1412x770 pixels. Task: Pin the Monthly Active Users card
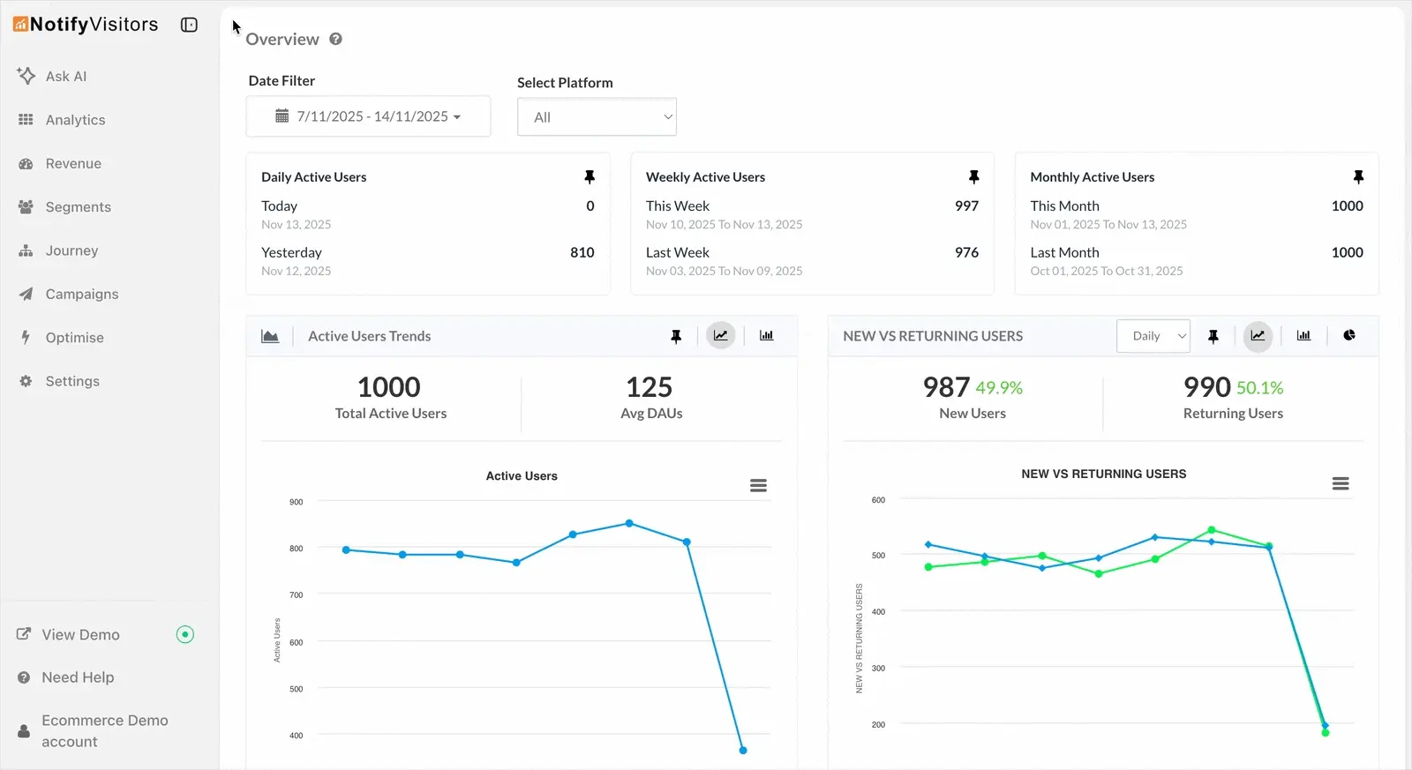(1358, 177)
